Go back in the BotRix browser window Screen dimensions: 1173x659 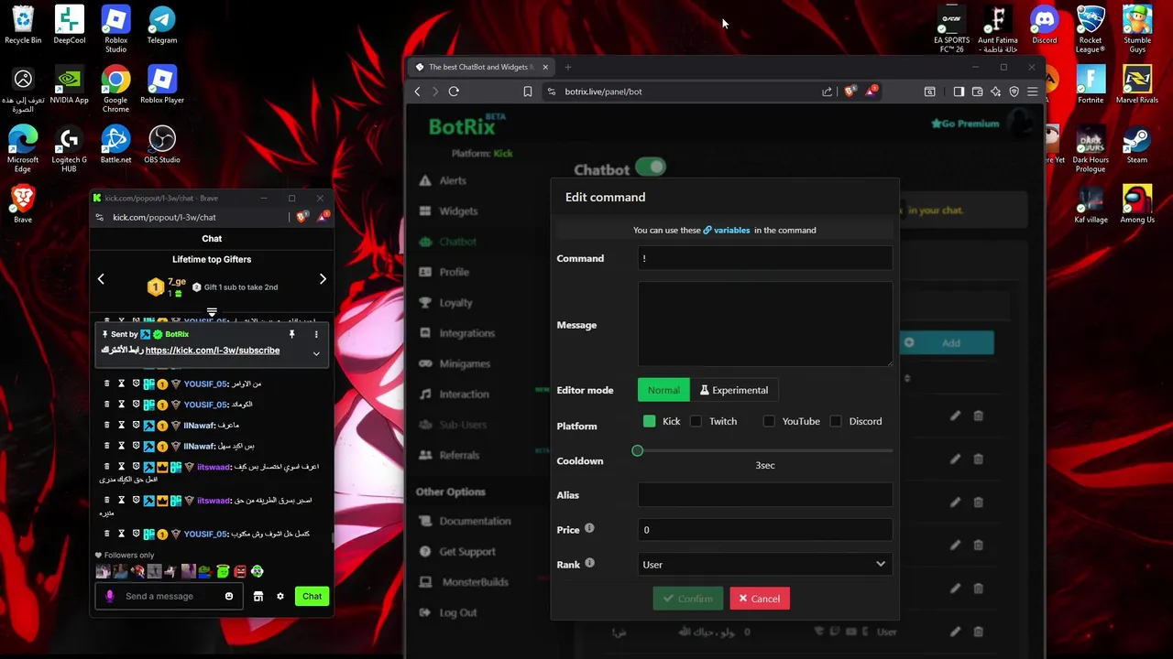(x=418, y=92)
